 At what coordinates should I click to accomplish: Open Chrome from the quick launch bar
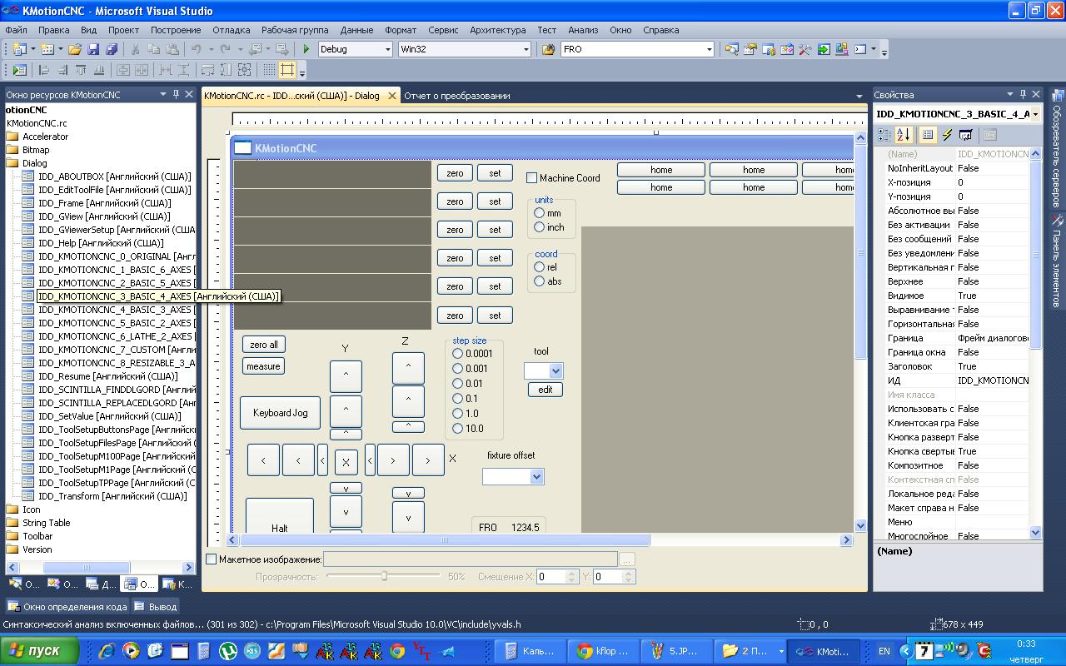(397, 651)
